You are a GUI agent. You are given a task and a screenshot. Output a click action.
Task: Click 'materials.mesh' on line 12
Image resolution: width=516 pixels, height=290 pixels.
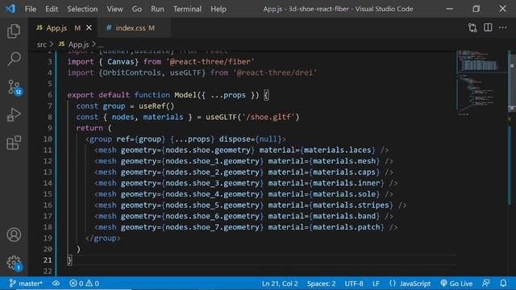click(344, 161)
